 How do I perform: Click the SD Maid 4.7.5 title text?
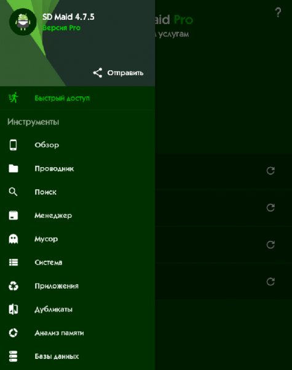click(68, 17)
